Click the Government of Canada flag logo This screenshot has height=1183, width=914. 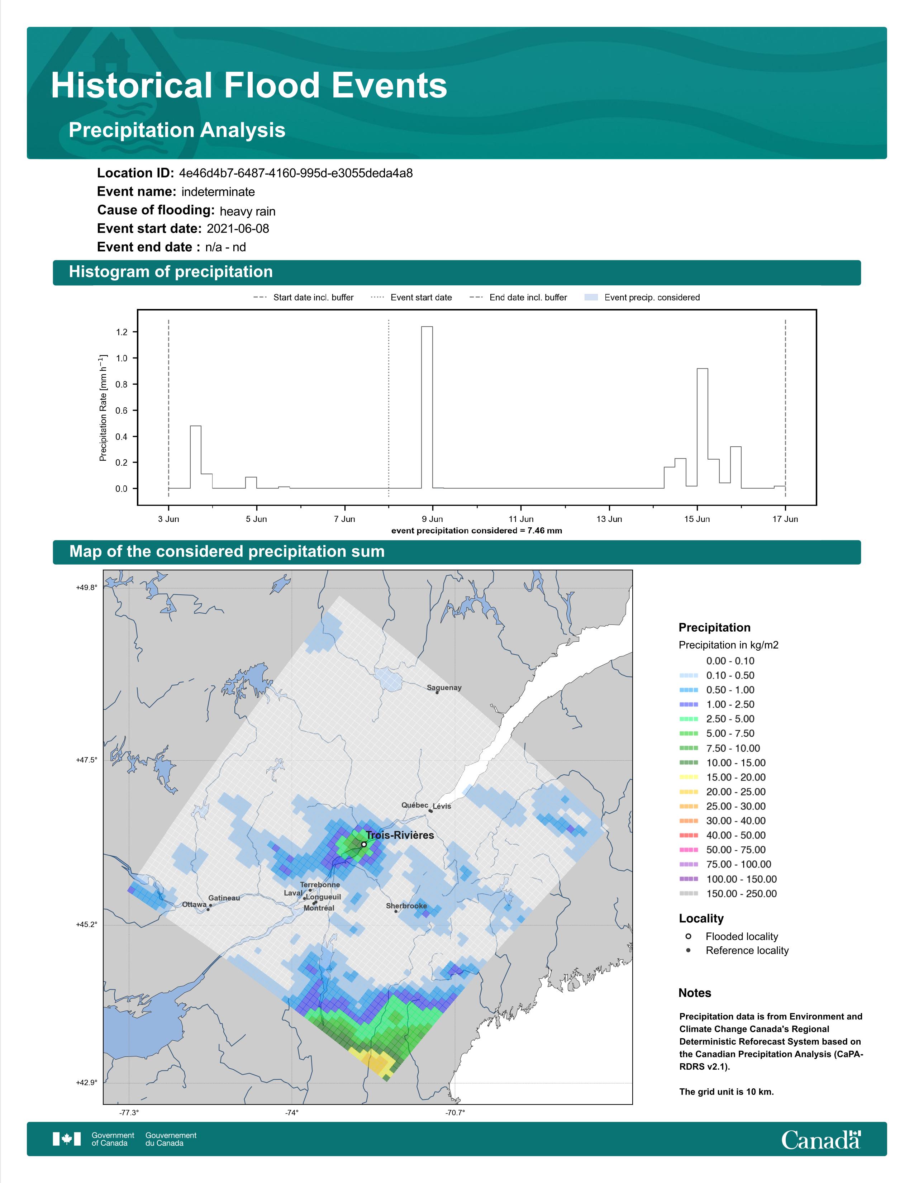click(x=67, y=1139)
